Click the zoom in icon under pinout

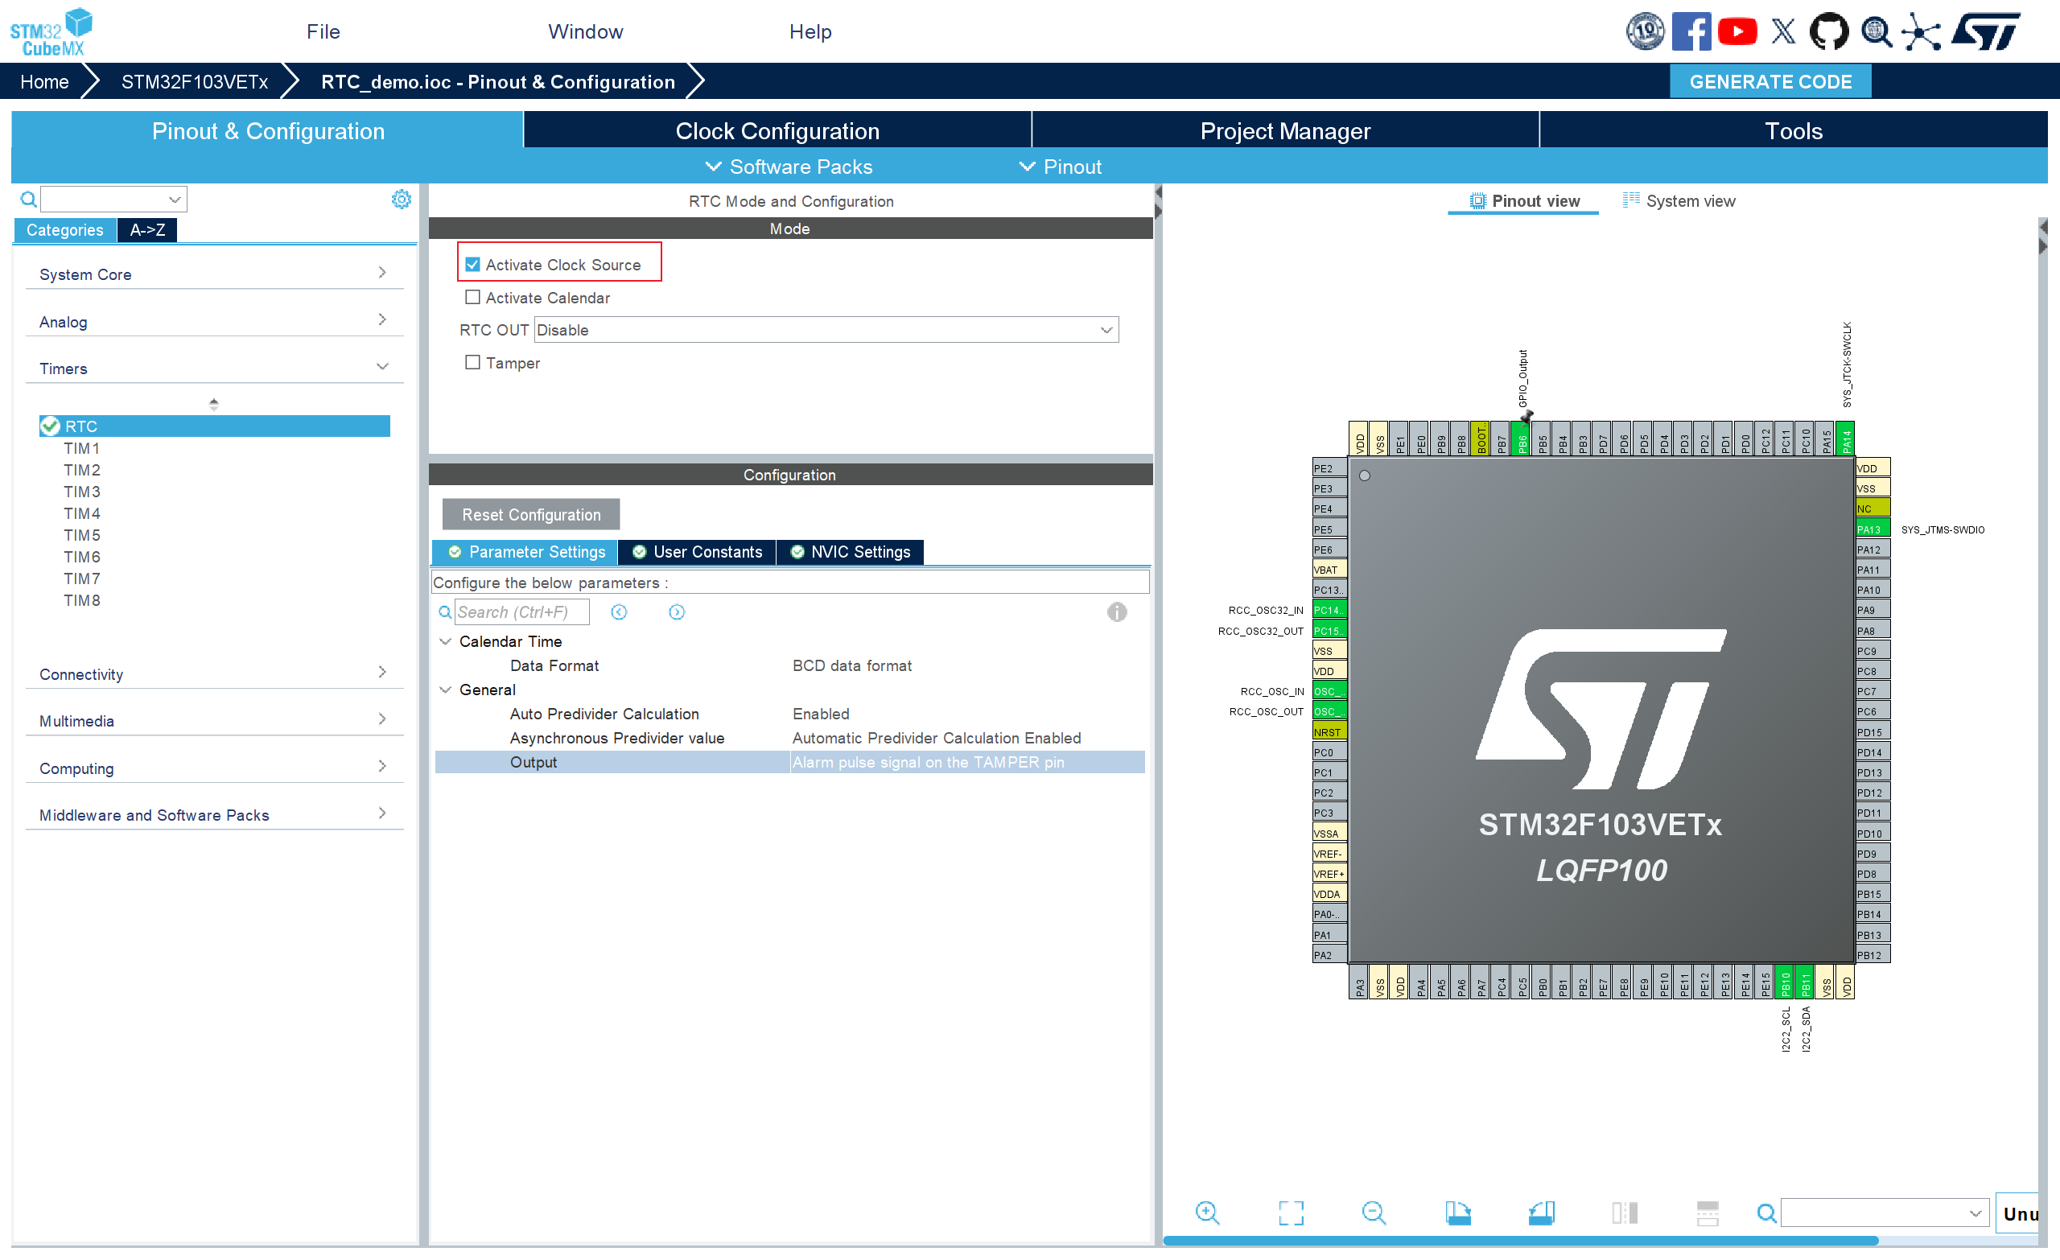pyautogui.click(x=1207, y=1213)
